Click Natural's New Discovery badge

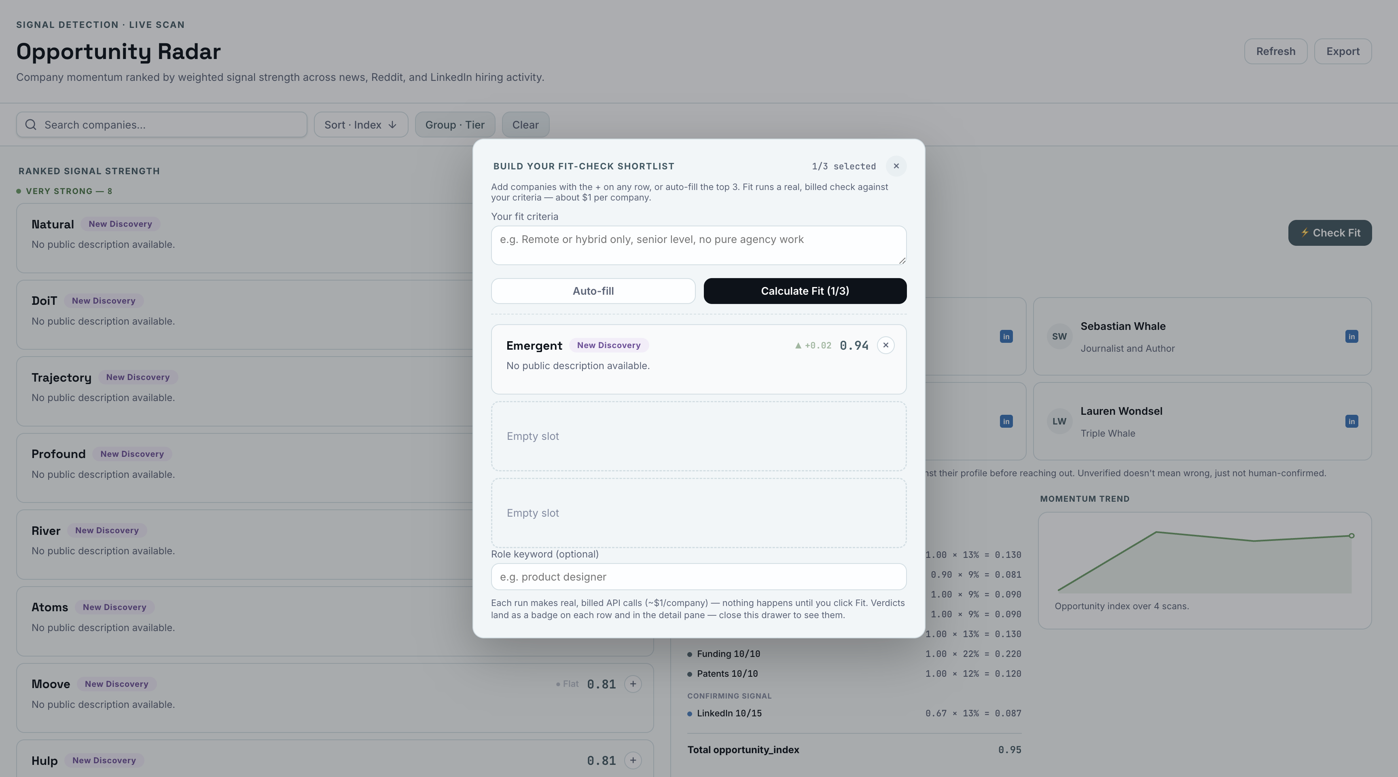(x=120, y=224)
